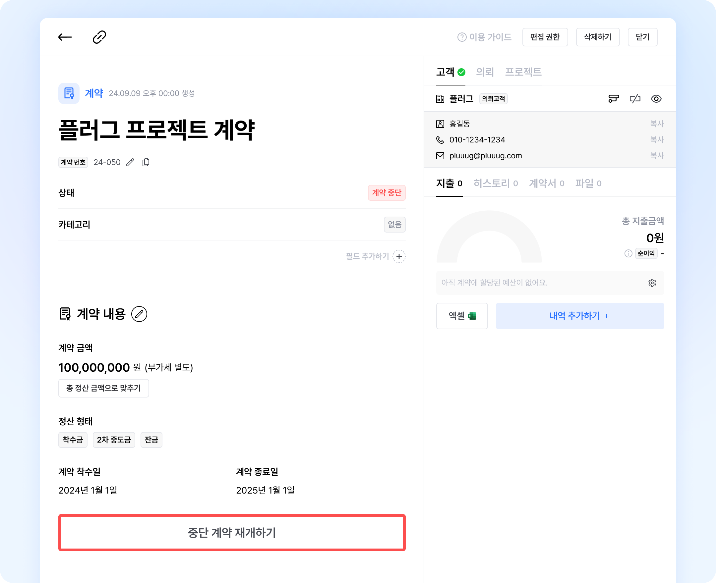Click 중단 계약 재개하기 button

[232, 533]
